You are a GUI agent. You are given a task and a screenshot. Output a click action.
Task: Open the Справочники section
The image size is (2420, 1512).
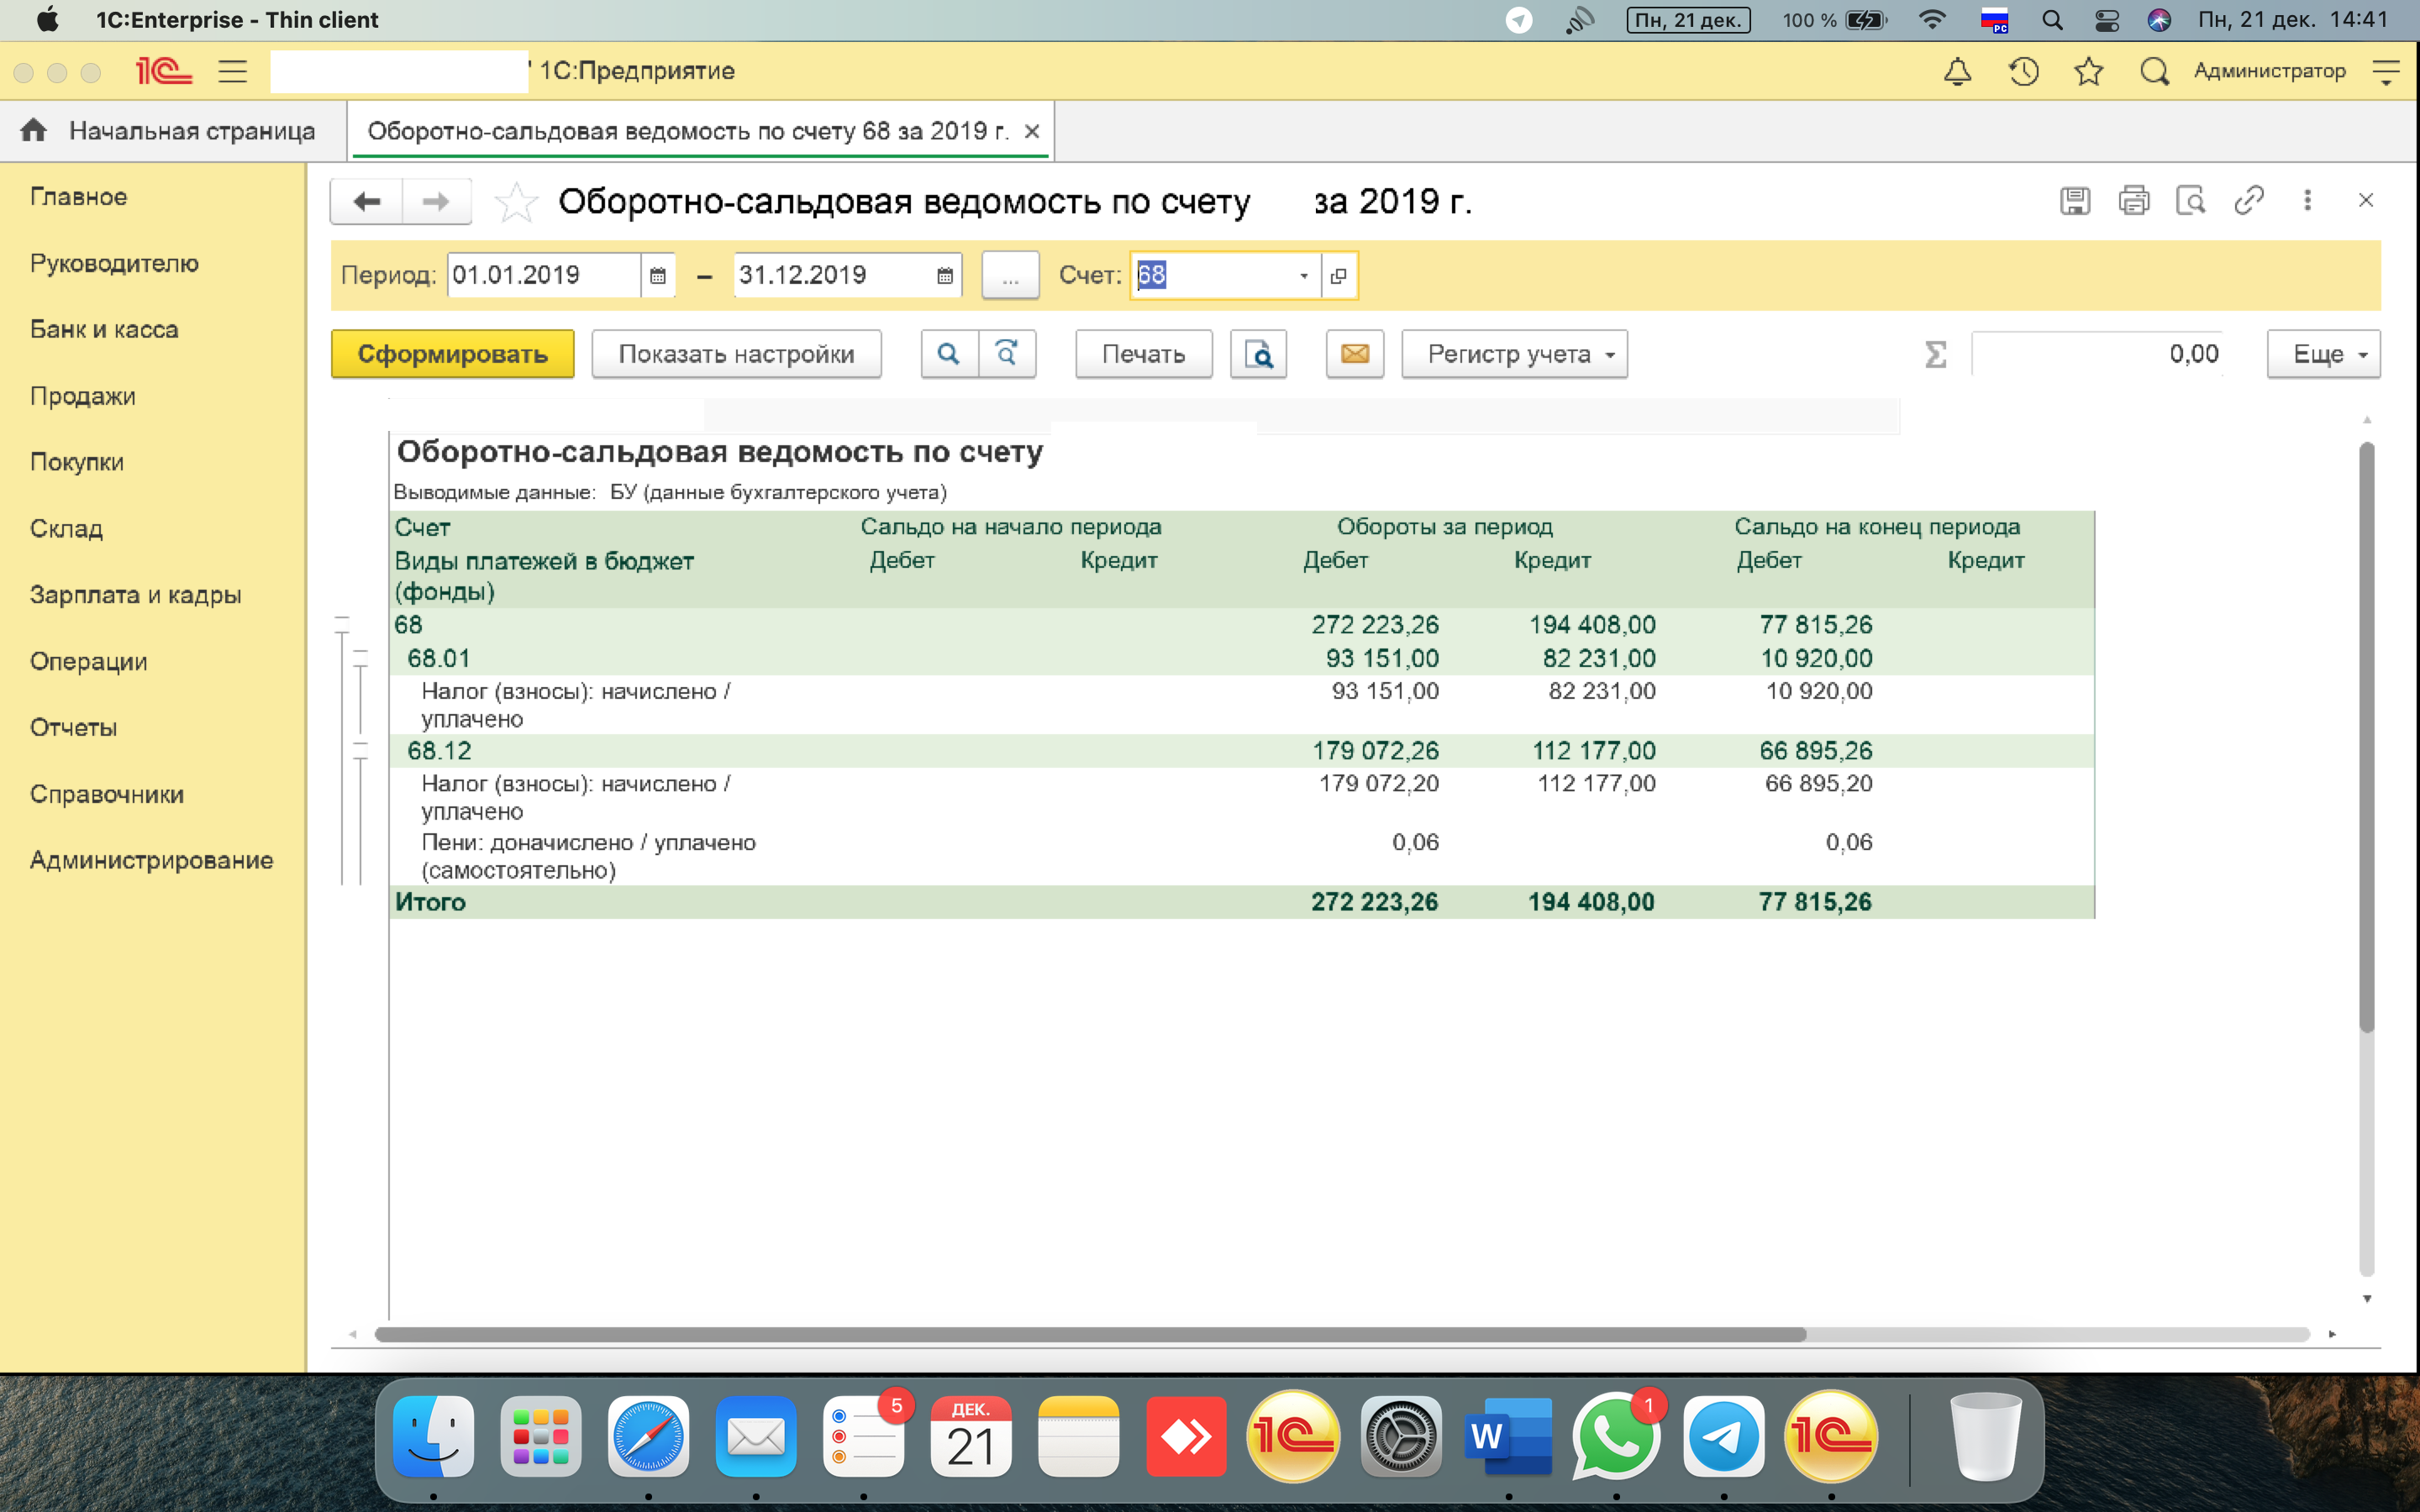pyautogui.click(x=107, y=794)
